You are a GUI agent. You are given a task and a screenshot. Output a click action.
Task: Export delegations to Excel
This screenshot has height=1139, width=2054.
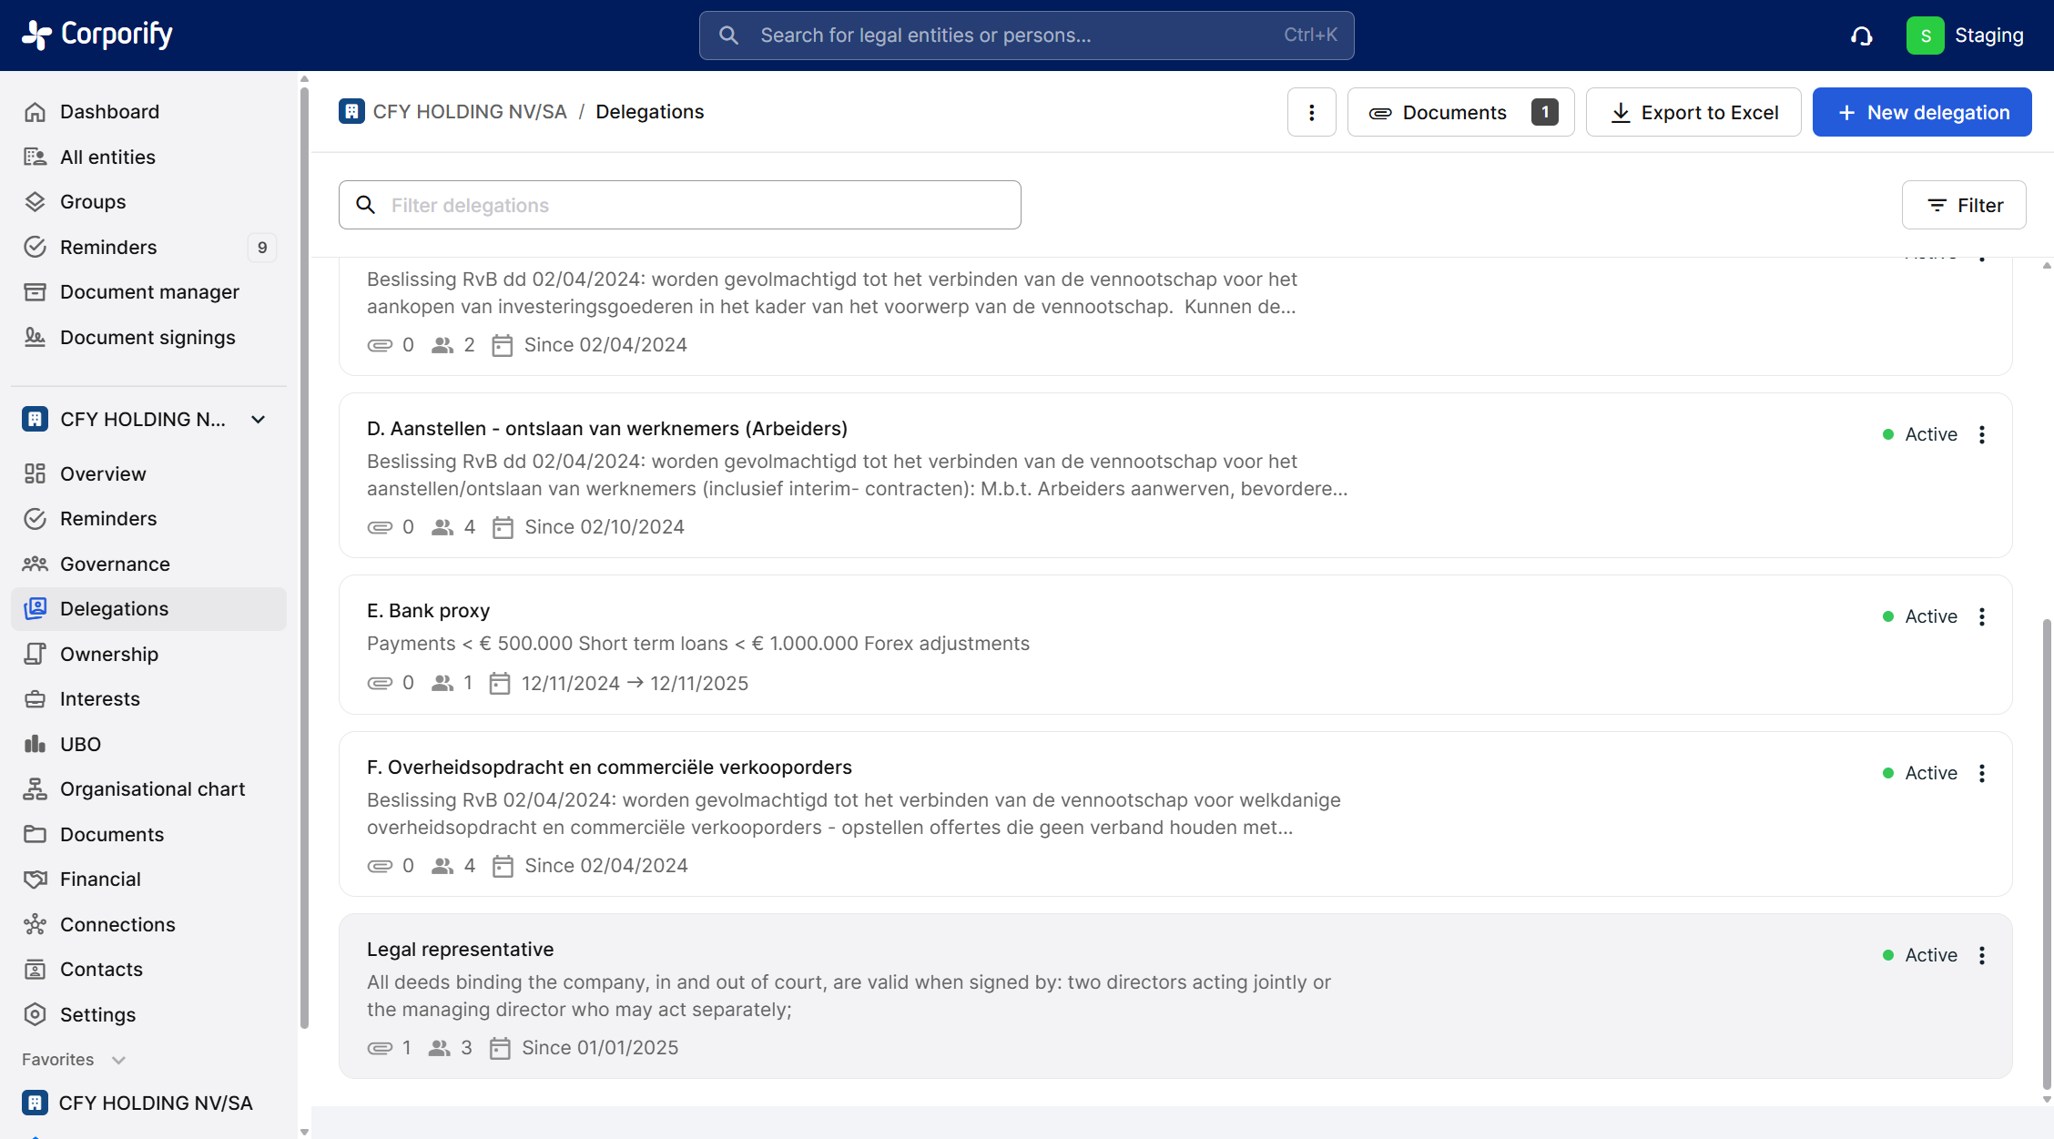pyautogui.click(x=1693, y=112)
